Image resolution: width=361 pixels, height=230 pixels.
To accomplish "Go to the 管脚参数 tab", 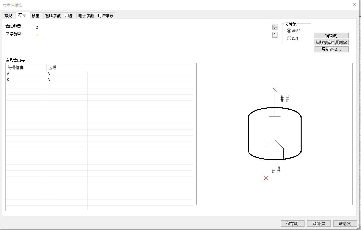I will pos(53,16).
